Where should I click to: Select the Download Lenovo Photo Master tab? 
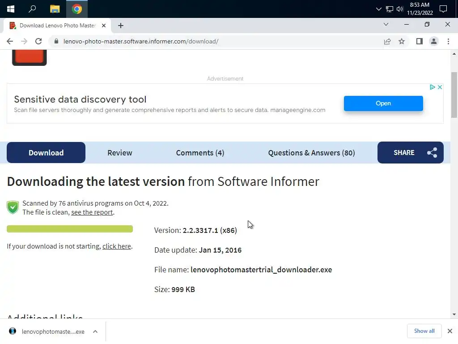point(57,26)
